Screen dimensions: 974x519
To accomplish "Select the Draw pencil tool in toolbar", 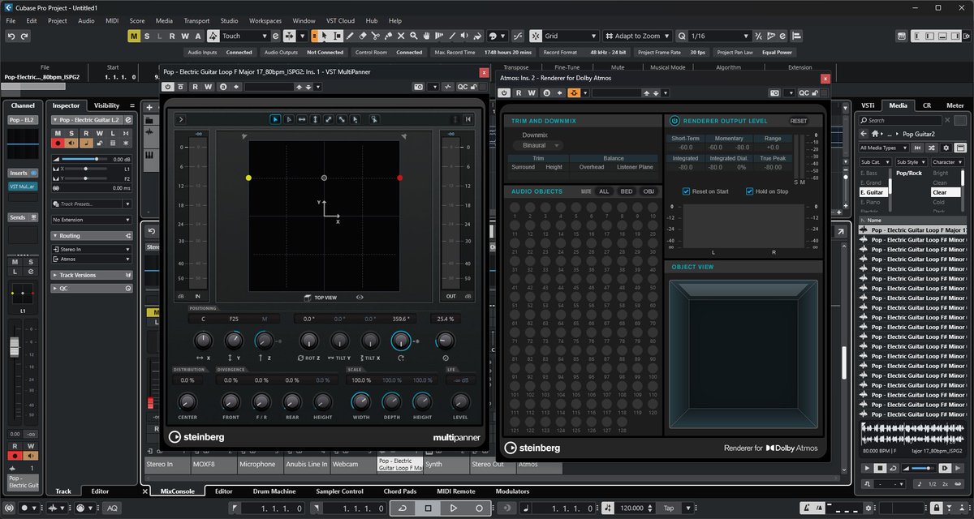I will (349, 36).
